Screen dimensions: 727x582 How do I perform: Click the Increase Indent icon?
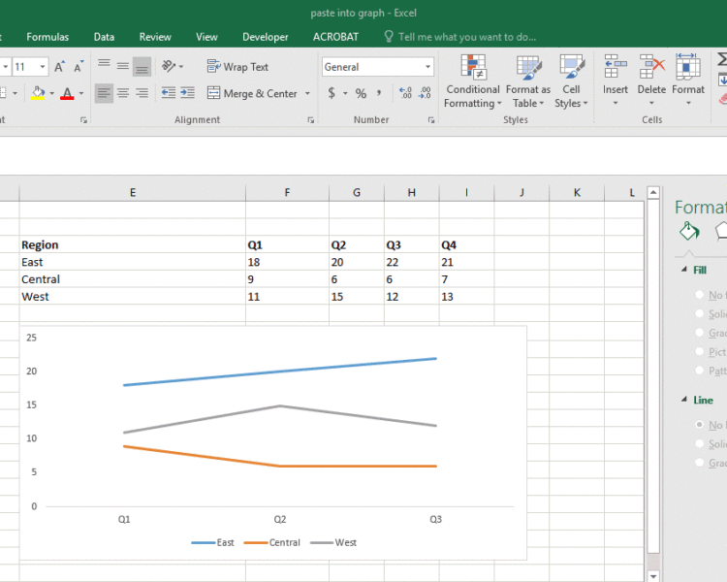point(187,93)
